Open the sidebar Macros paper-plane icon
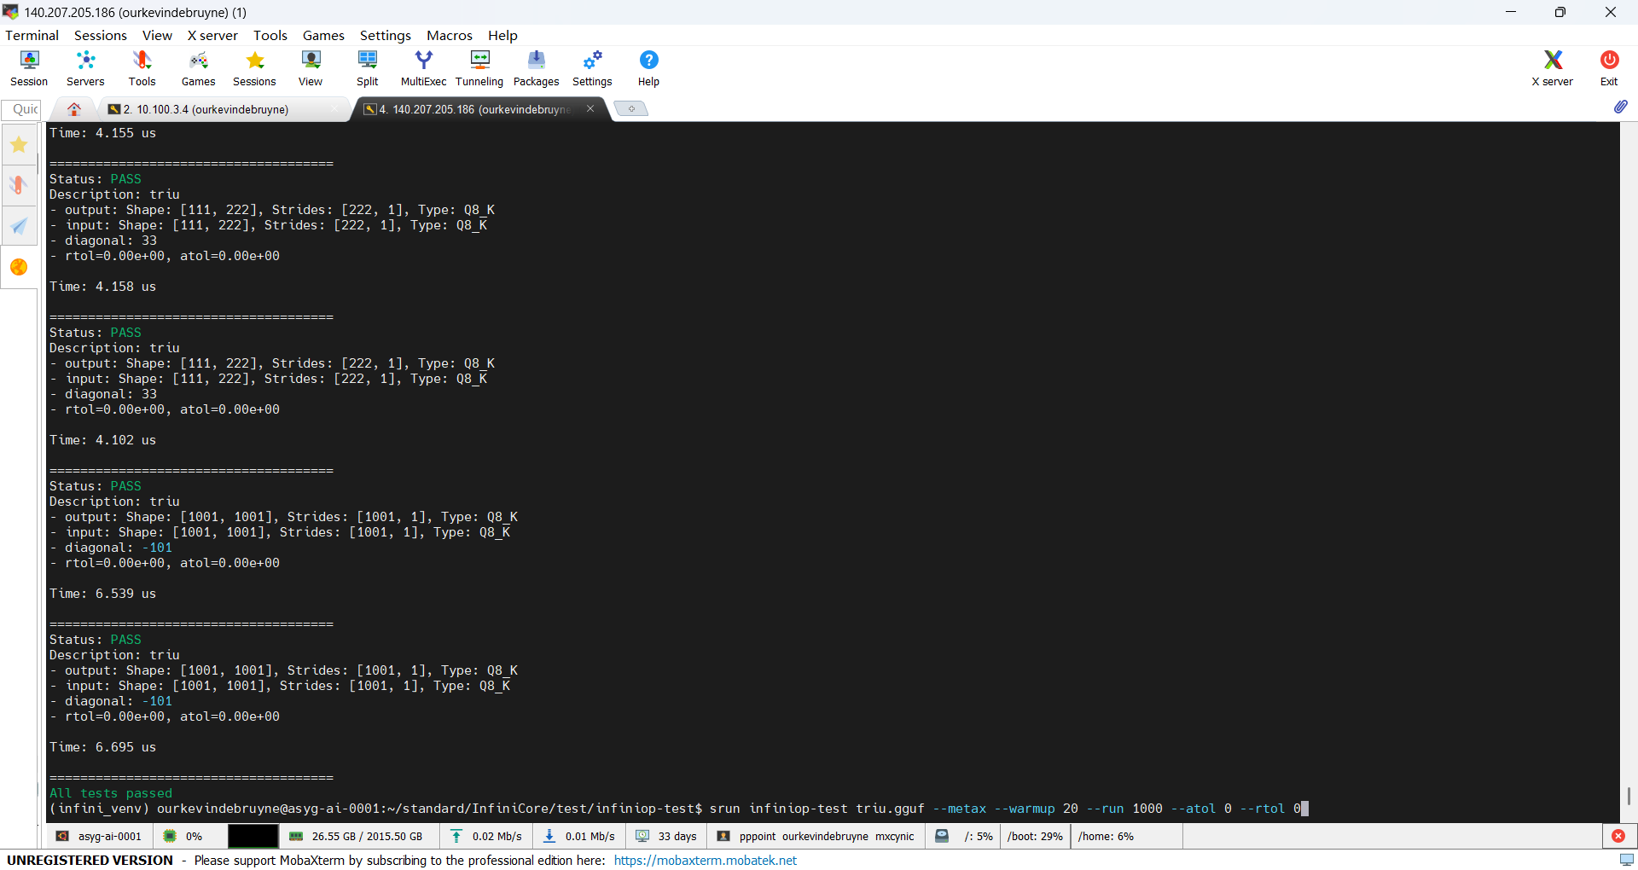The image size is (1638, 870). (x=19, y=226)
